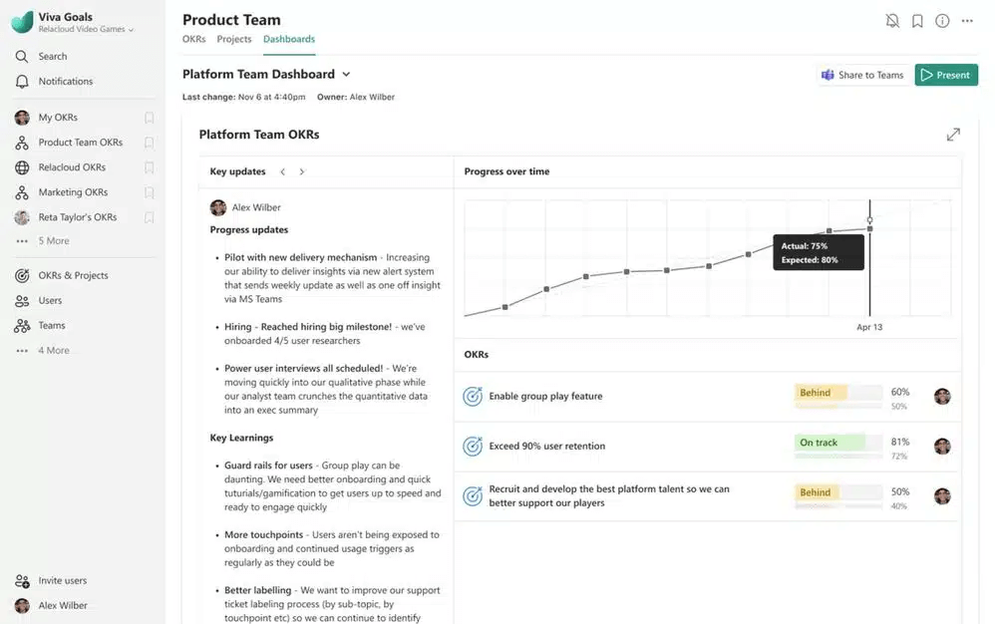
Task: Go to next key update arrow
Action: pyautogui.click(x=302, y=172)
